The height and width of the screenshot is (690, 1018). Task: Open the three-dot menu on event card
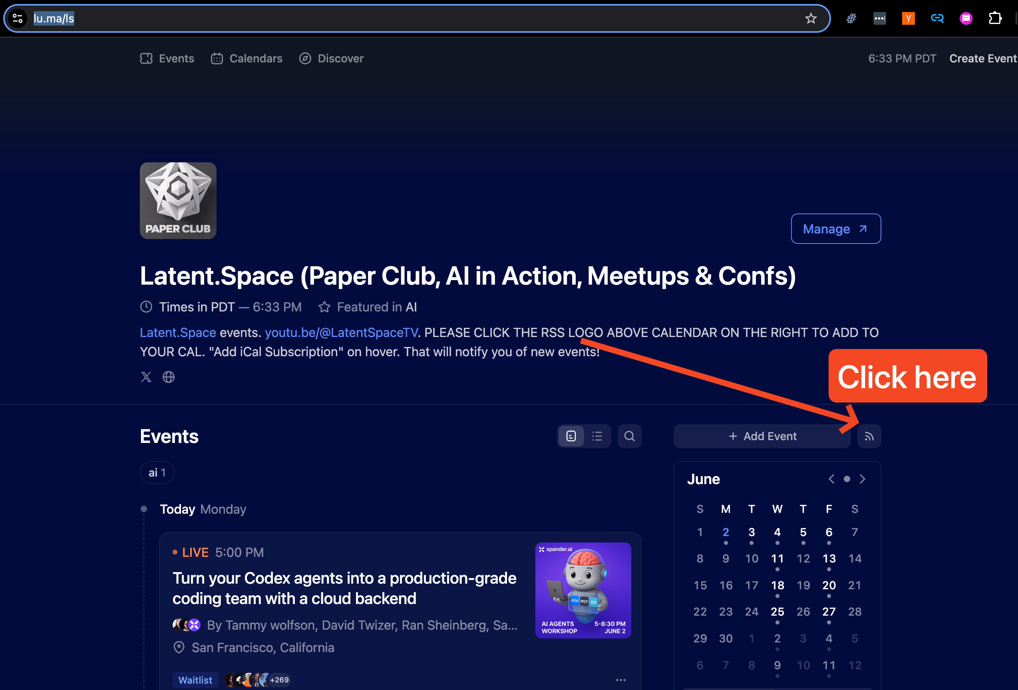[x=620, y=680]
